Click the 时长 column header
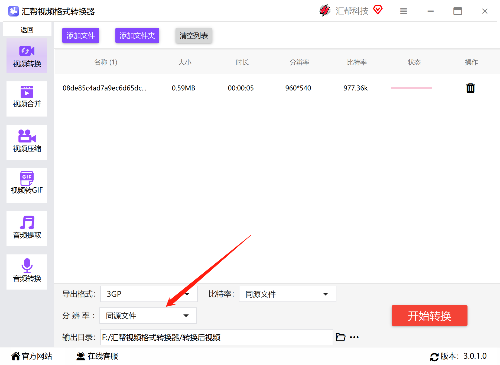This screenshot has height=365, width=500. [x=242, y=62]
